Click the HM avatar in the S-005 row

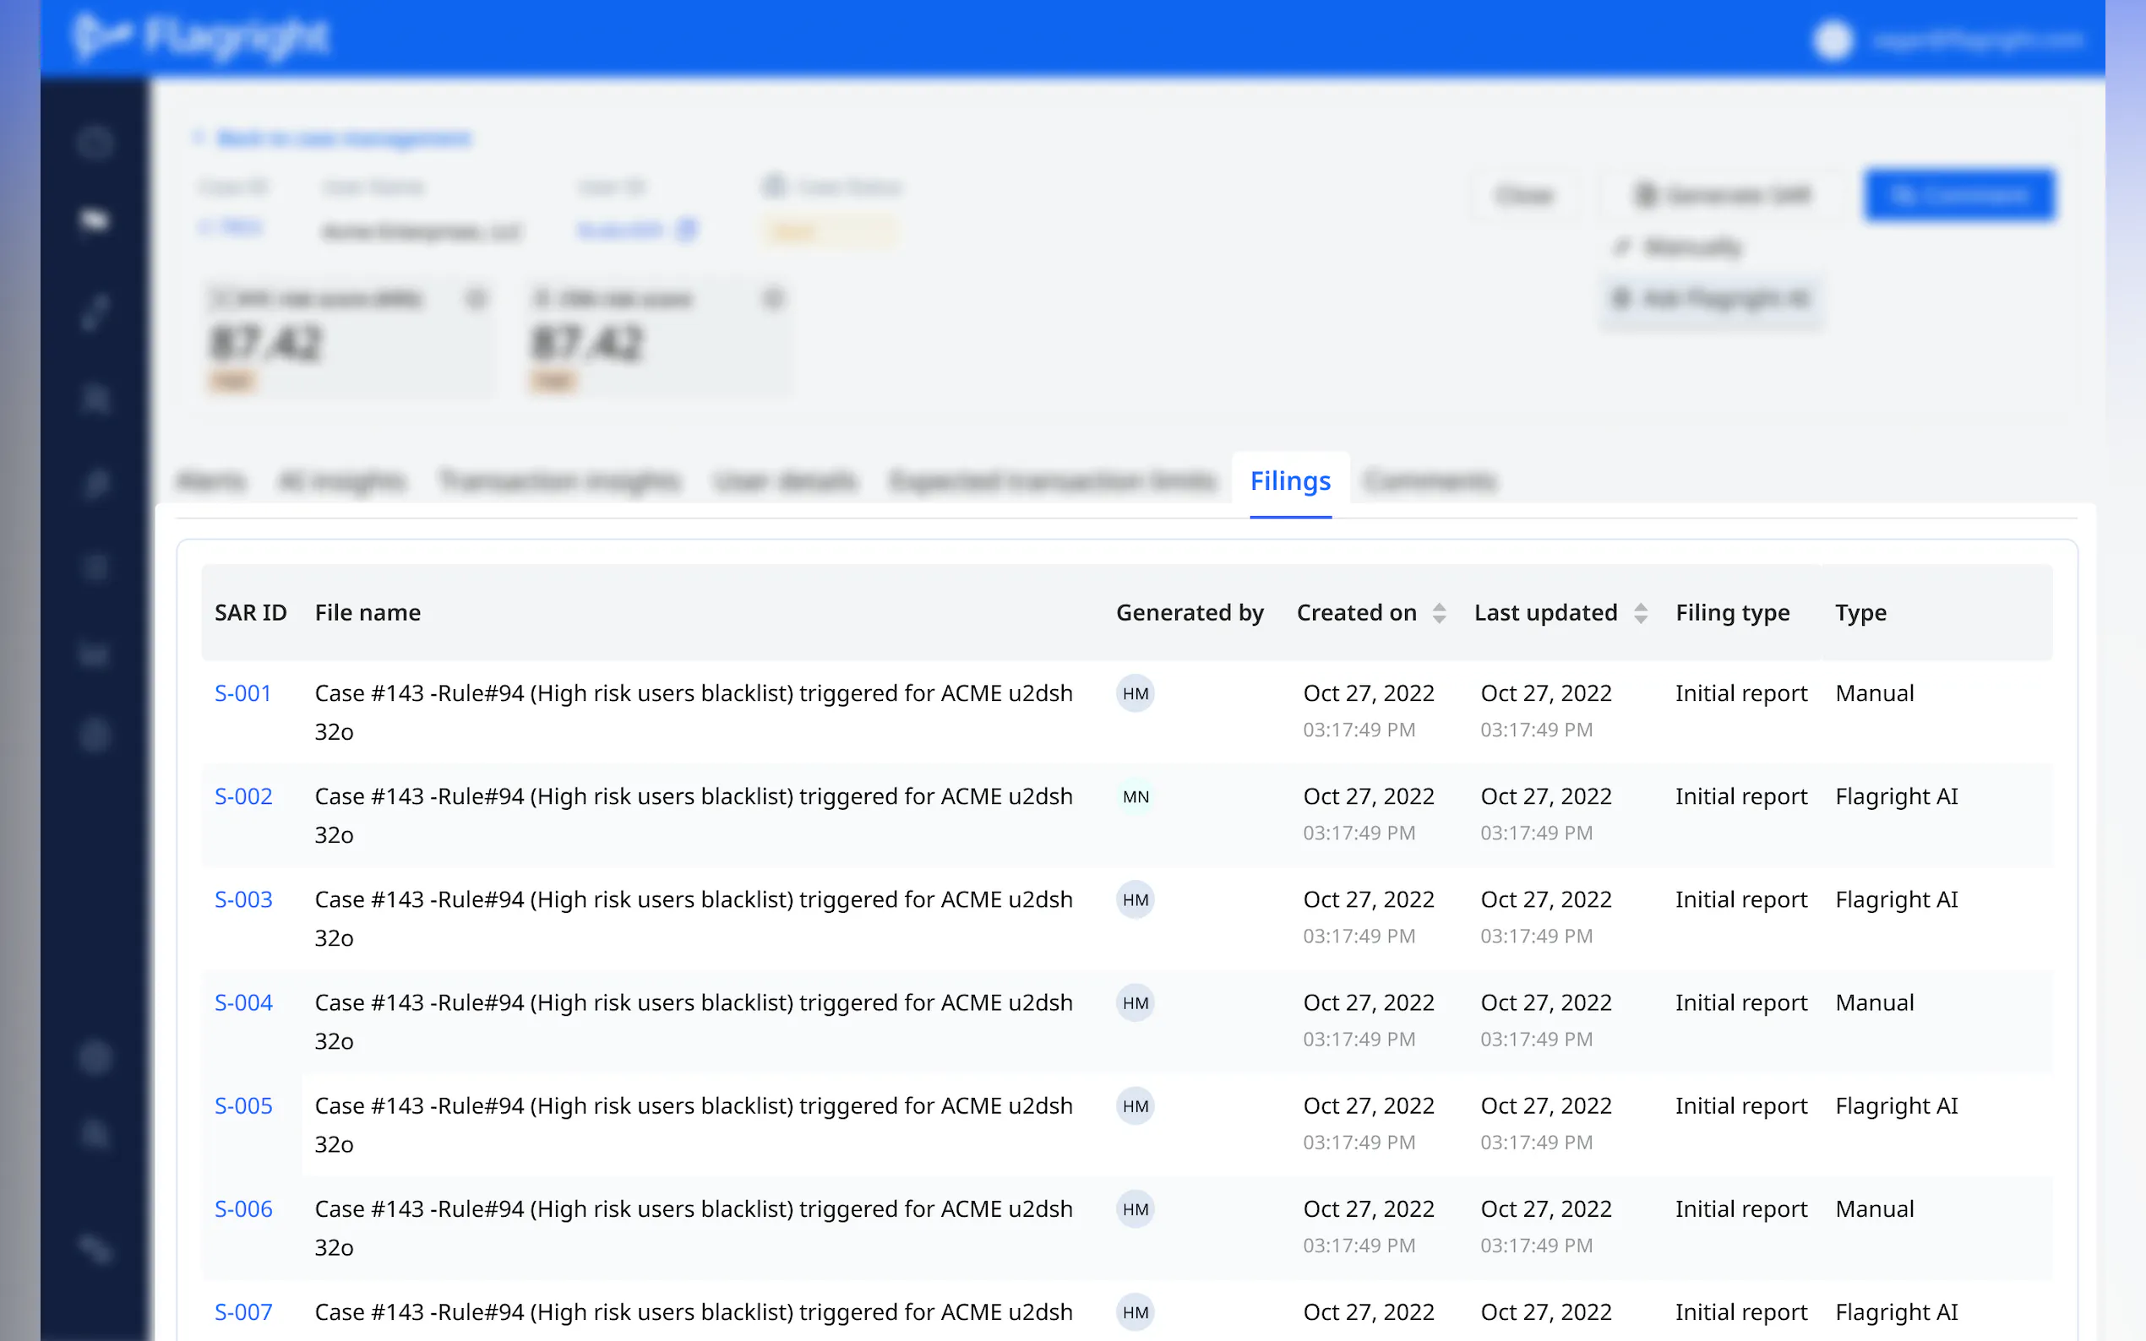pyautogui.click(x=1135, y=1106)
